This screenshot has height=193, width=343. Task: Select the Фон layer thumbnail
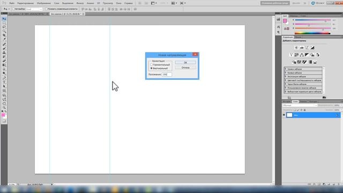[289, 115]
